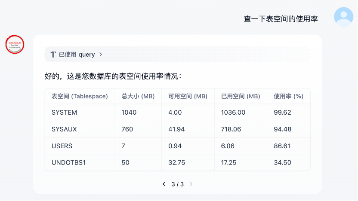Expand the 已使用 query chevron
358x201 pixels.
pyautogui.click(x=101, y=55)
